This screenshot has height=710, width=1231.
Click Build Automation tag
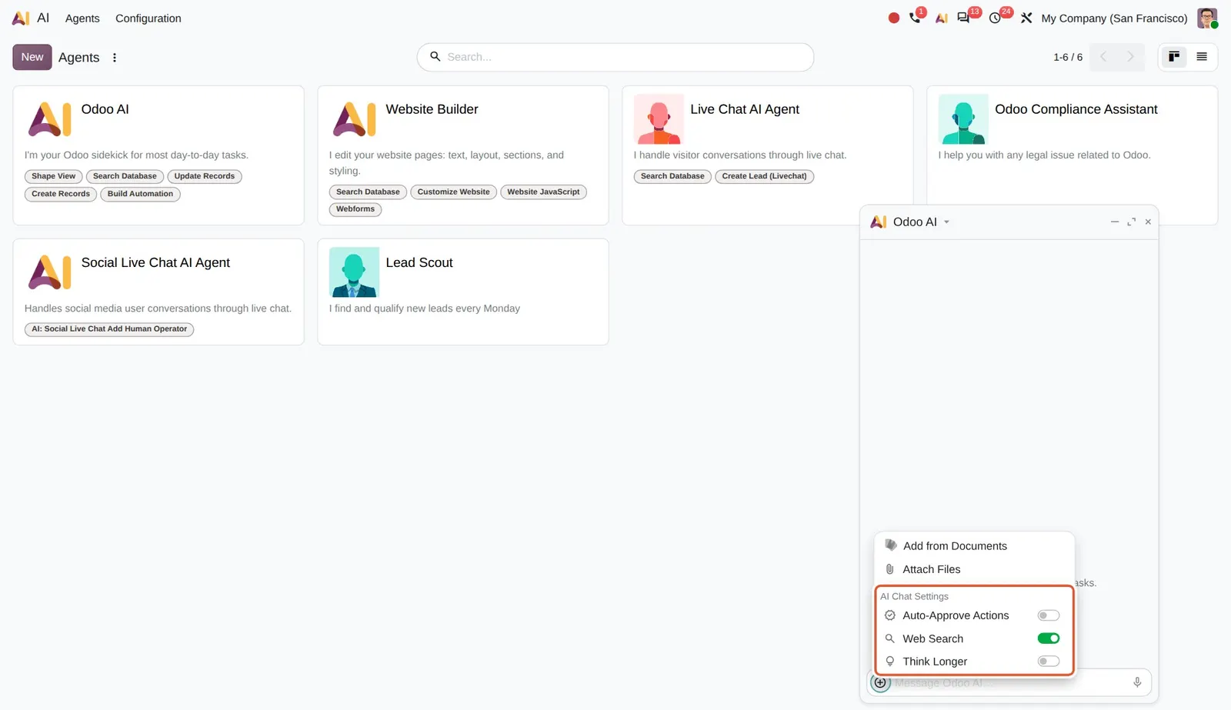point(140,194)
